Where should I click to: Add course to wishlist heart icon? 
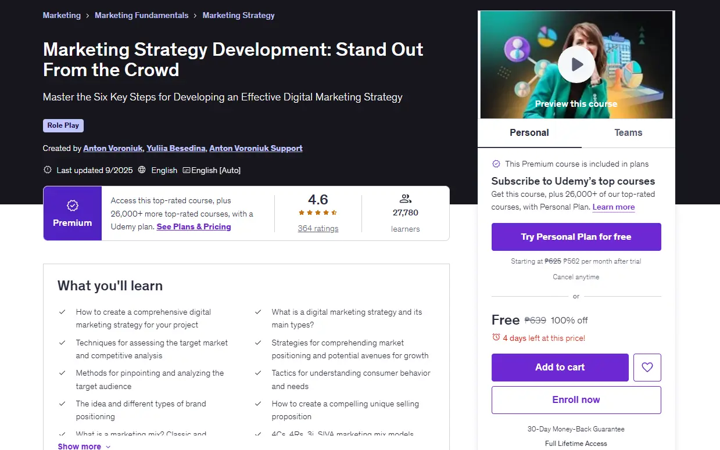pyautogui.click(x=647, y=368)
